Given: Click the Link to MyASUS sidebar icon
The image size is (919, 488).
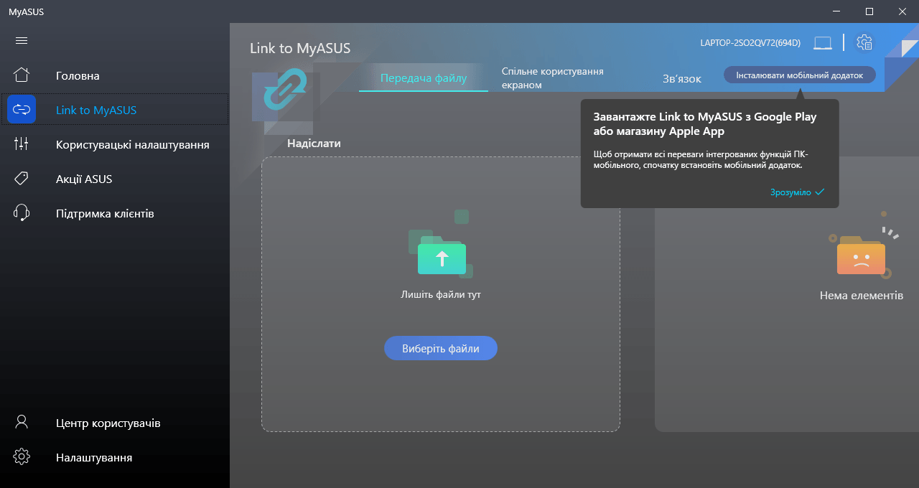Looking at the screenshot, I should [22, 110].
